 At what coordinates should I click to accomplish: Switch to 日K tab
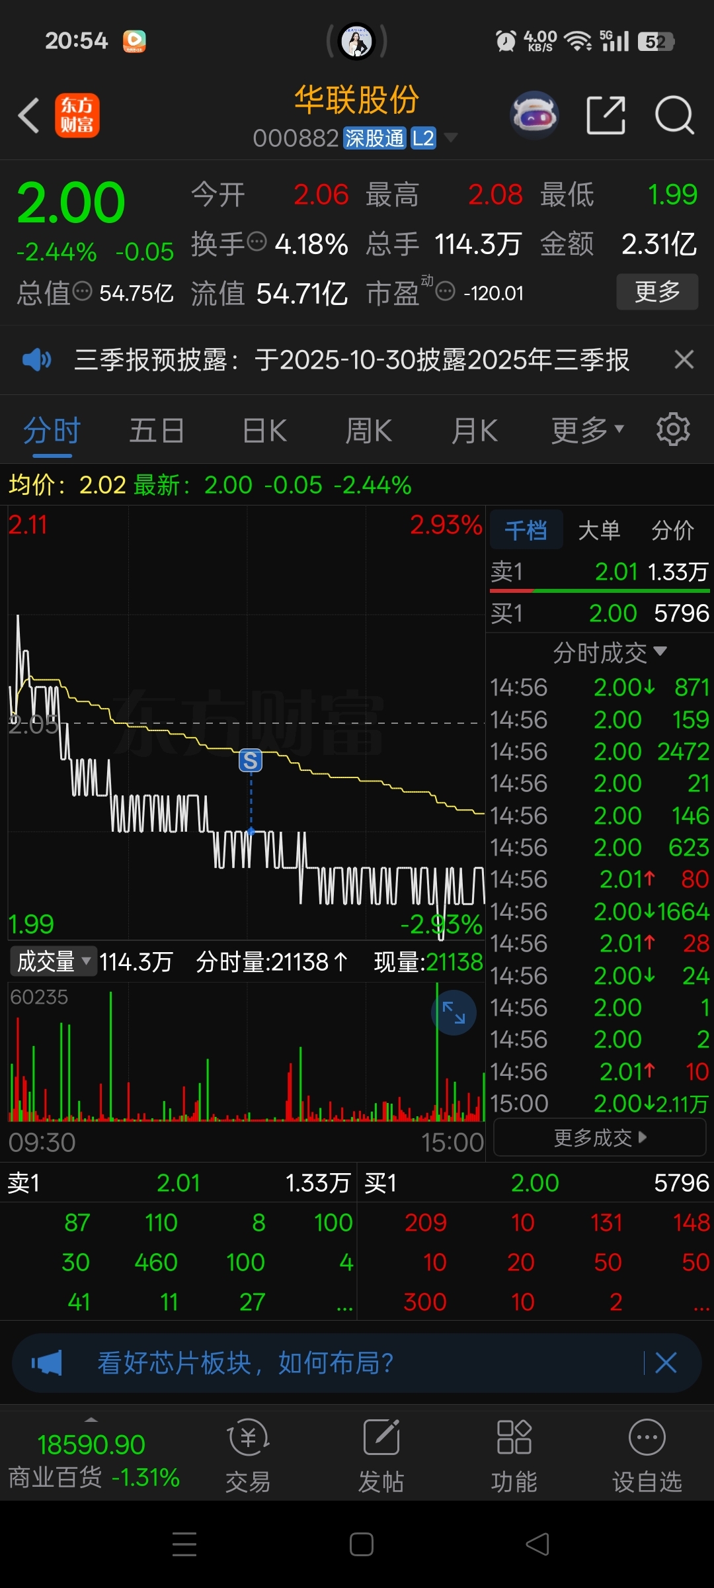(x=264, y=431)
